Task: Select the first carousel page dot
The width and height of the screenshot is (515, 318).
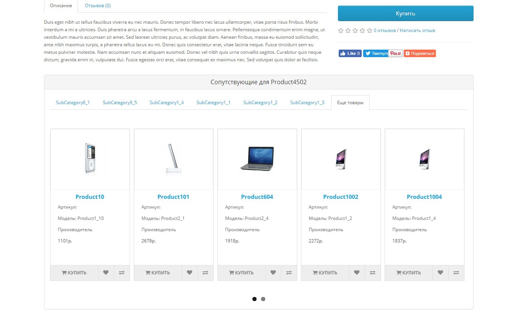Action: (254, 299)
